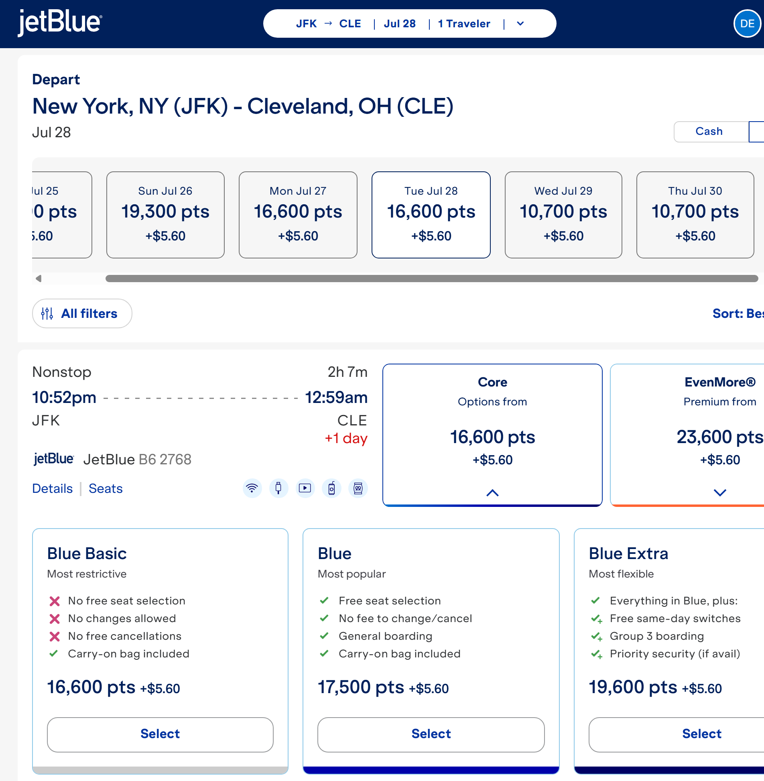Select the Jul 25 date tab
The height and width of the screenshot is (781, 764).
click(62, 215)
